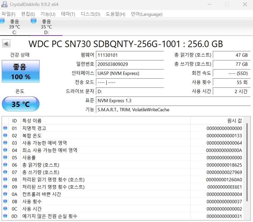This screenshot has width=253, height=222.
Task: Click the ID column header
Action: [14, 120]
